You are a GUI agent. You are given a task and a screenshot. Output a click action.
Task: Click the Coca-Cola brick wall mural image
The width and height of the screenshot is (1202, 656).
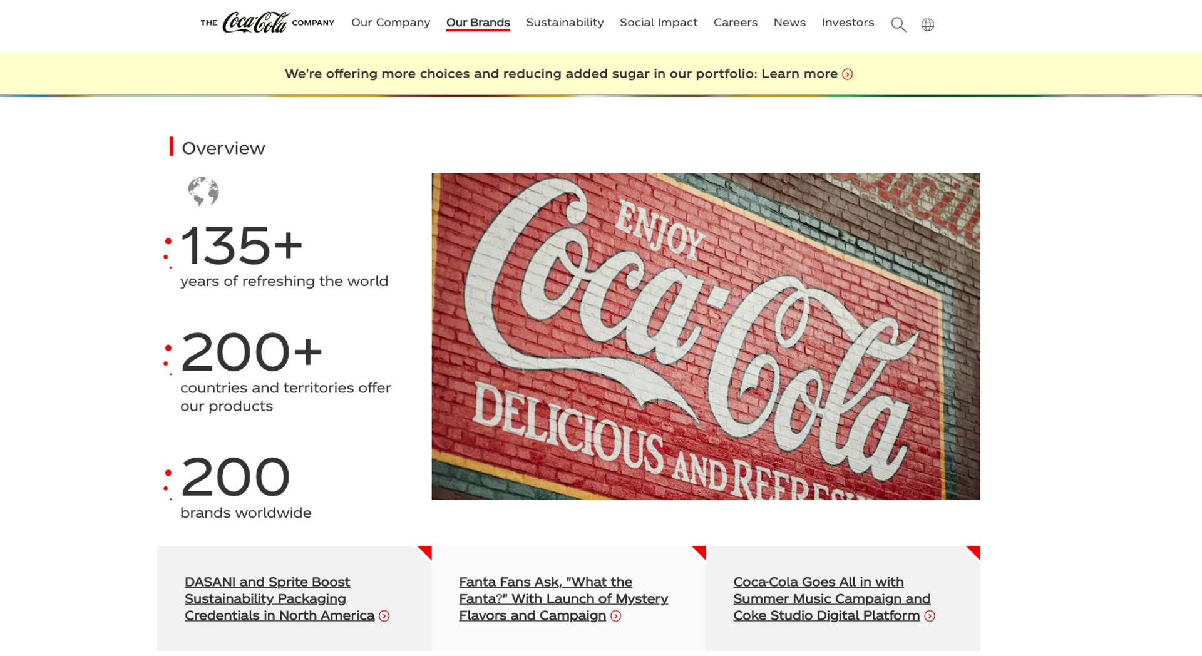click(x=706, y=336)
